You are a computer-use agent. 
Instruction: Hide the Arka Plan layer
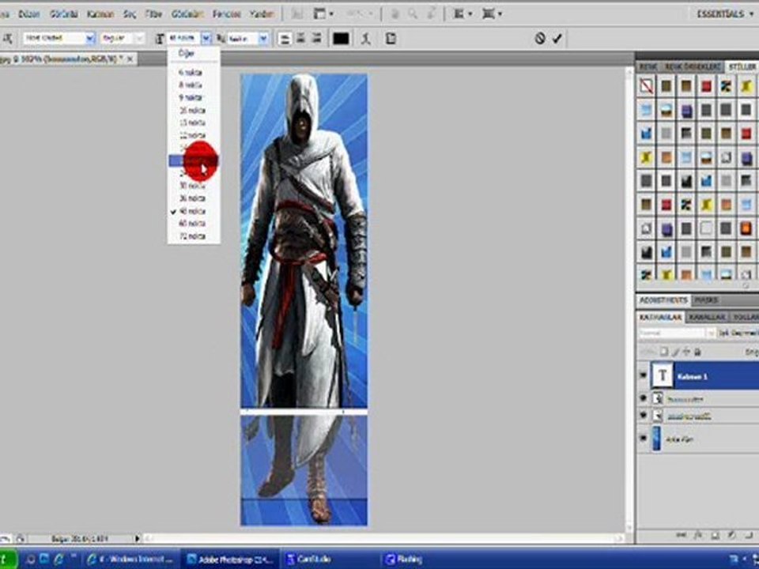point(644,439)
